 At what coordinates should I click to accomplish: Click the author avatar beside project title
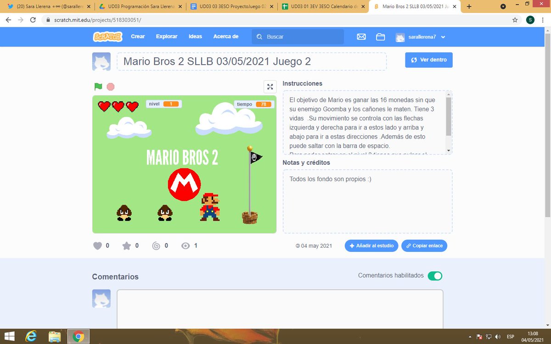101,61
